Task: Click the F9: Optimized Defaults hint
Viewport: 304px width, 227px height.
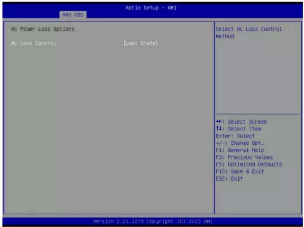Action: click(x=249, y=164)
